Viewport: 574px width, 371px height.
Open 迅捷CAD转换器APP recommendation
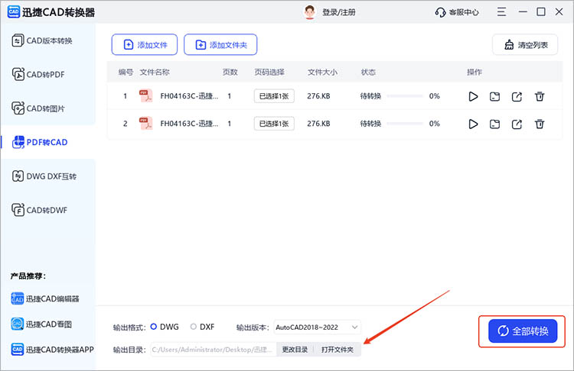[52, 350]
